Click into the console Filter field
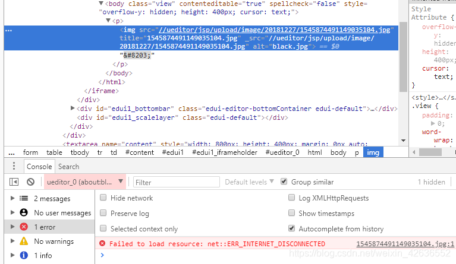The height and width of the screenshot is (264, 456). point(176,182)
